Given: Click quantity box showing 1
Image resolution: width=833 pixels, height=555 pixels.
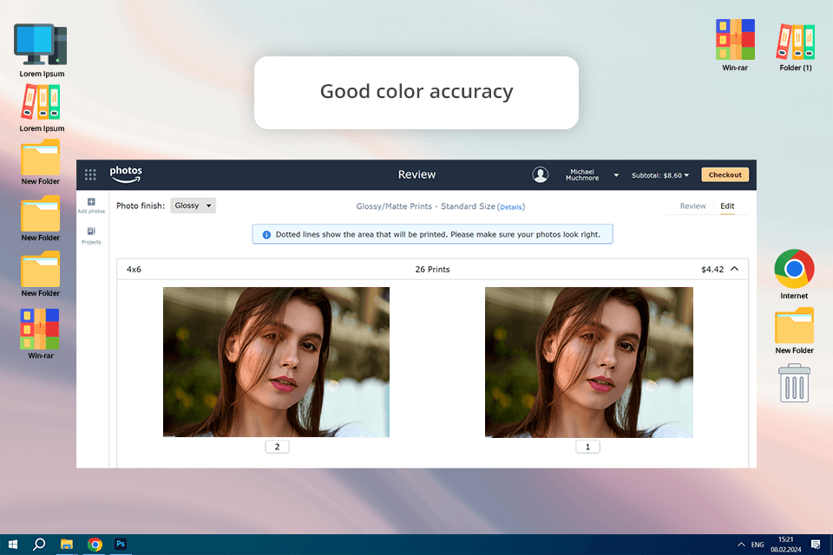Looking at the screenshot, I should point(587,447).
